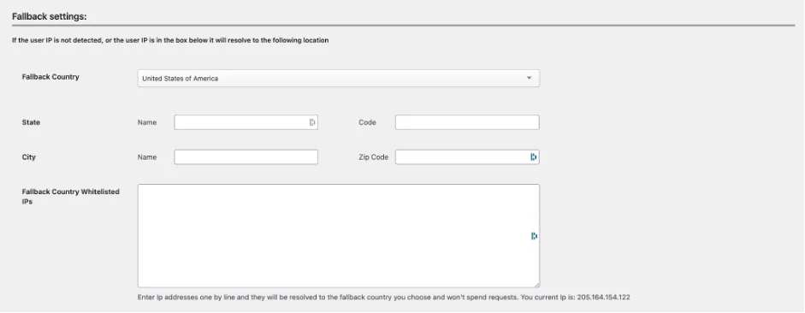Click the caret arrow of the country selector

point(529,79)
